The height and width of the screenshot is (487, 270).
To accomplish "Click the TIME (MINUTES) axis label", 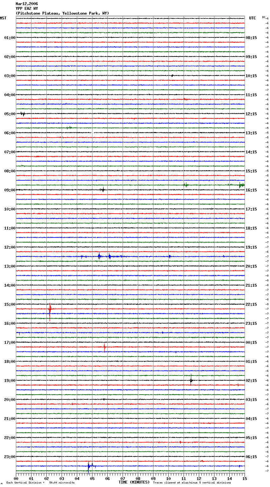I will click(x=134, y=482).
